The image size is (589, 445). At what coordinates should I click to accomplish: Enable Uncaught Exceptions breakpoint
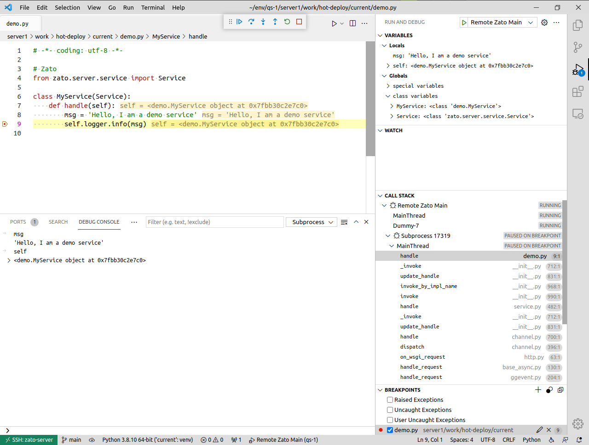tap(390, 410)
